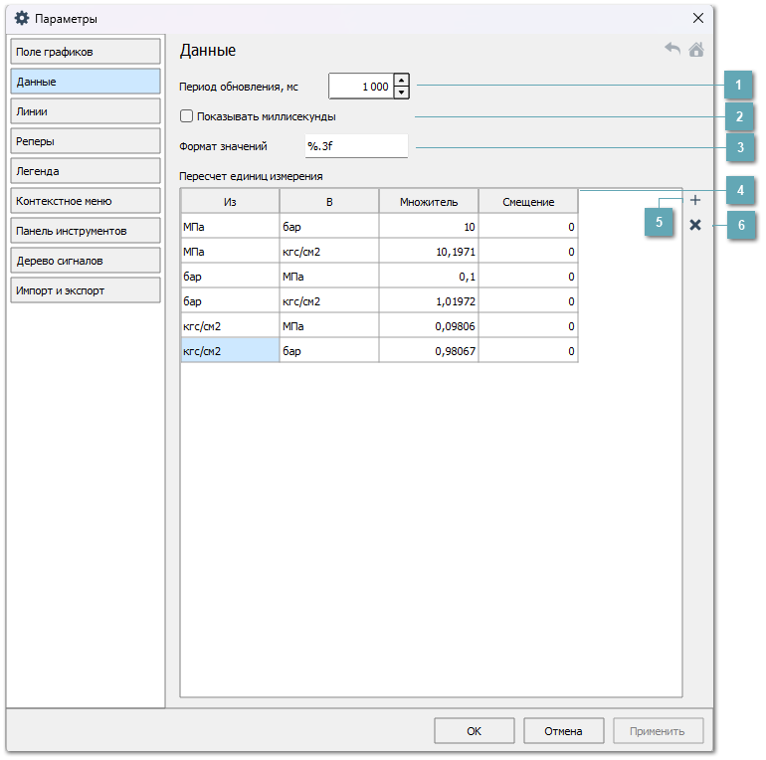
Task: Switch to the Линии section
Action: point(85,111)
